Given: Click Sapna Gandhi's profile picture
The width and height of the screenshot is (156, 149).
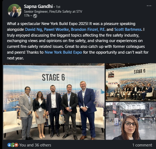Looking at the screenshot, I should [x=14, y=11].
